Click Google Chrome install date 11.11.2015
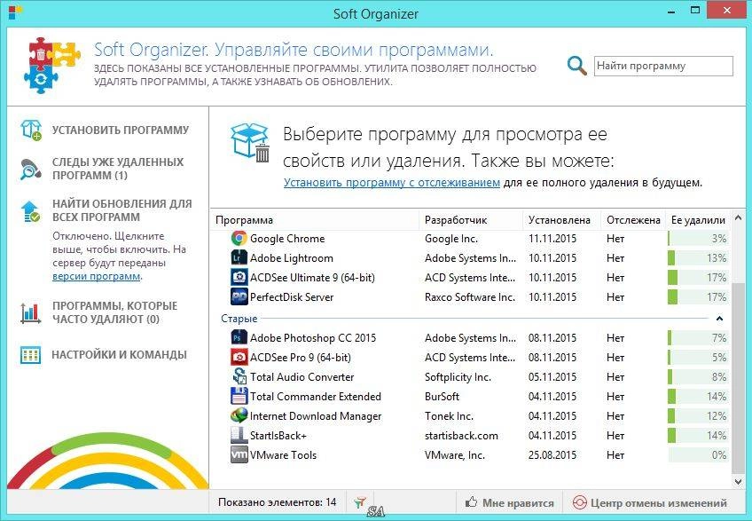This screenshot has width=752, height=521. pyautogui.click(x=552, y=239)
